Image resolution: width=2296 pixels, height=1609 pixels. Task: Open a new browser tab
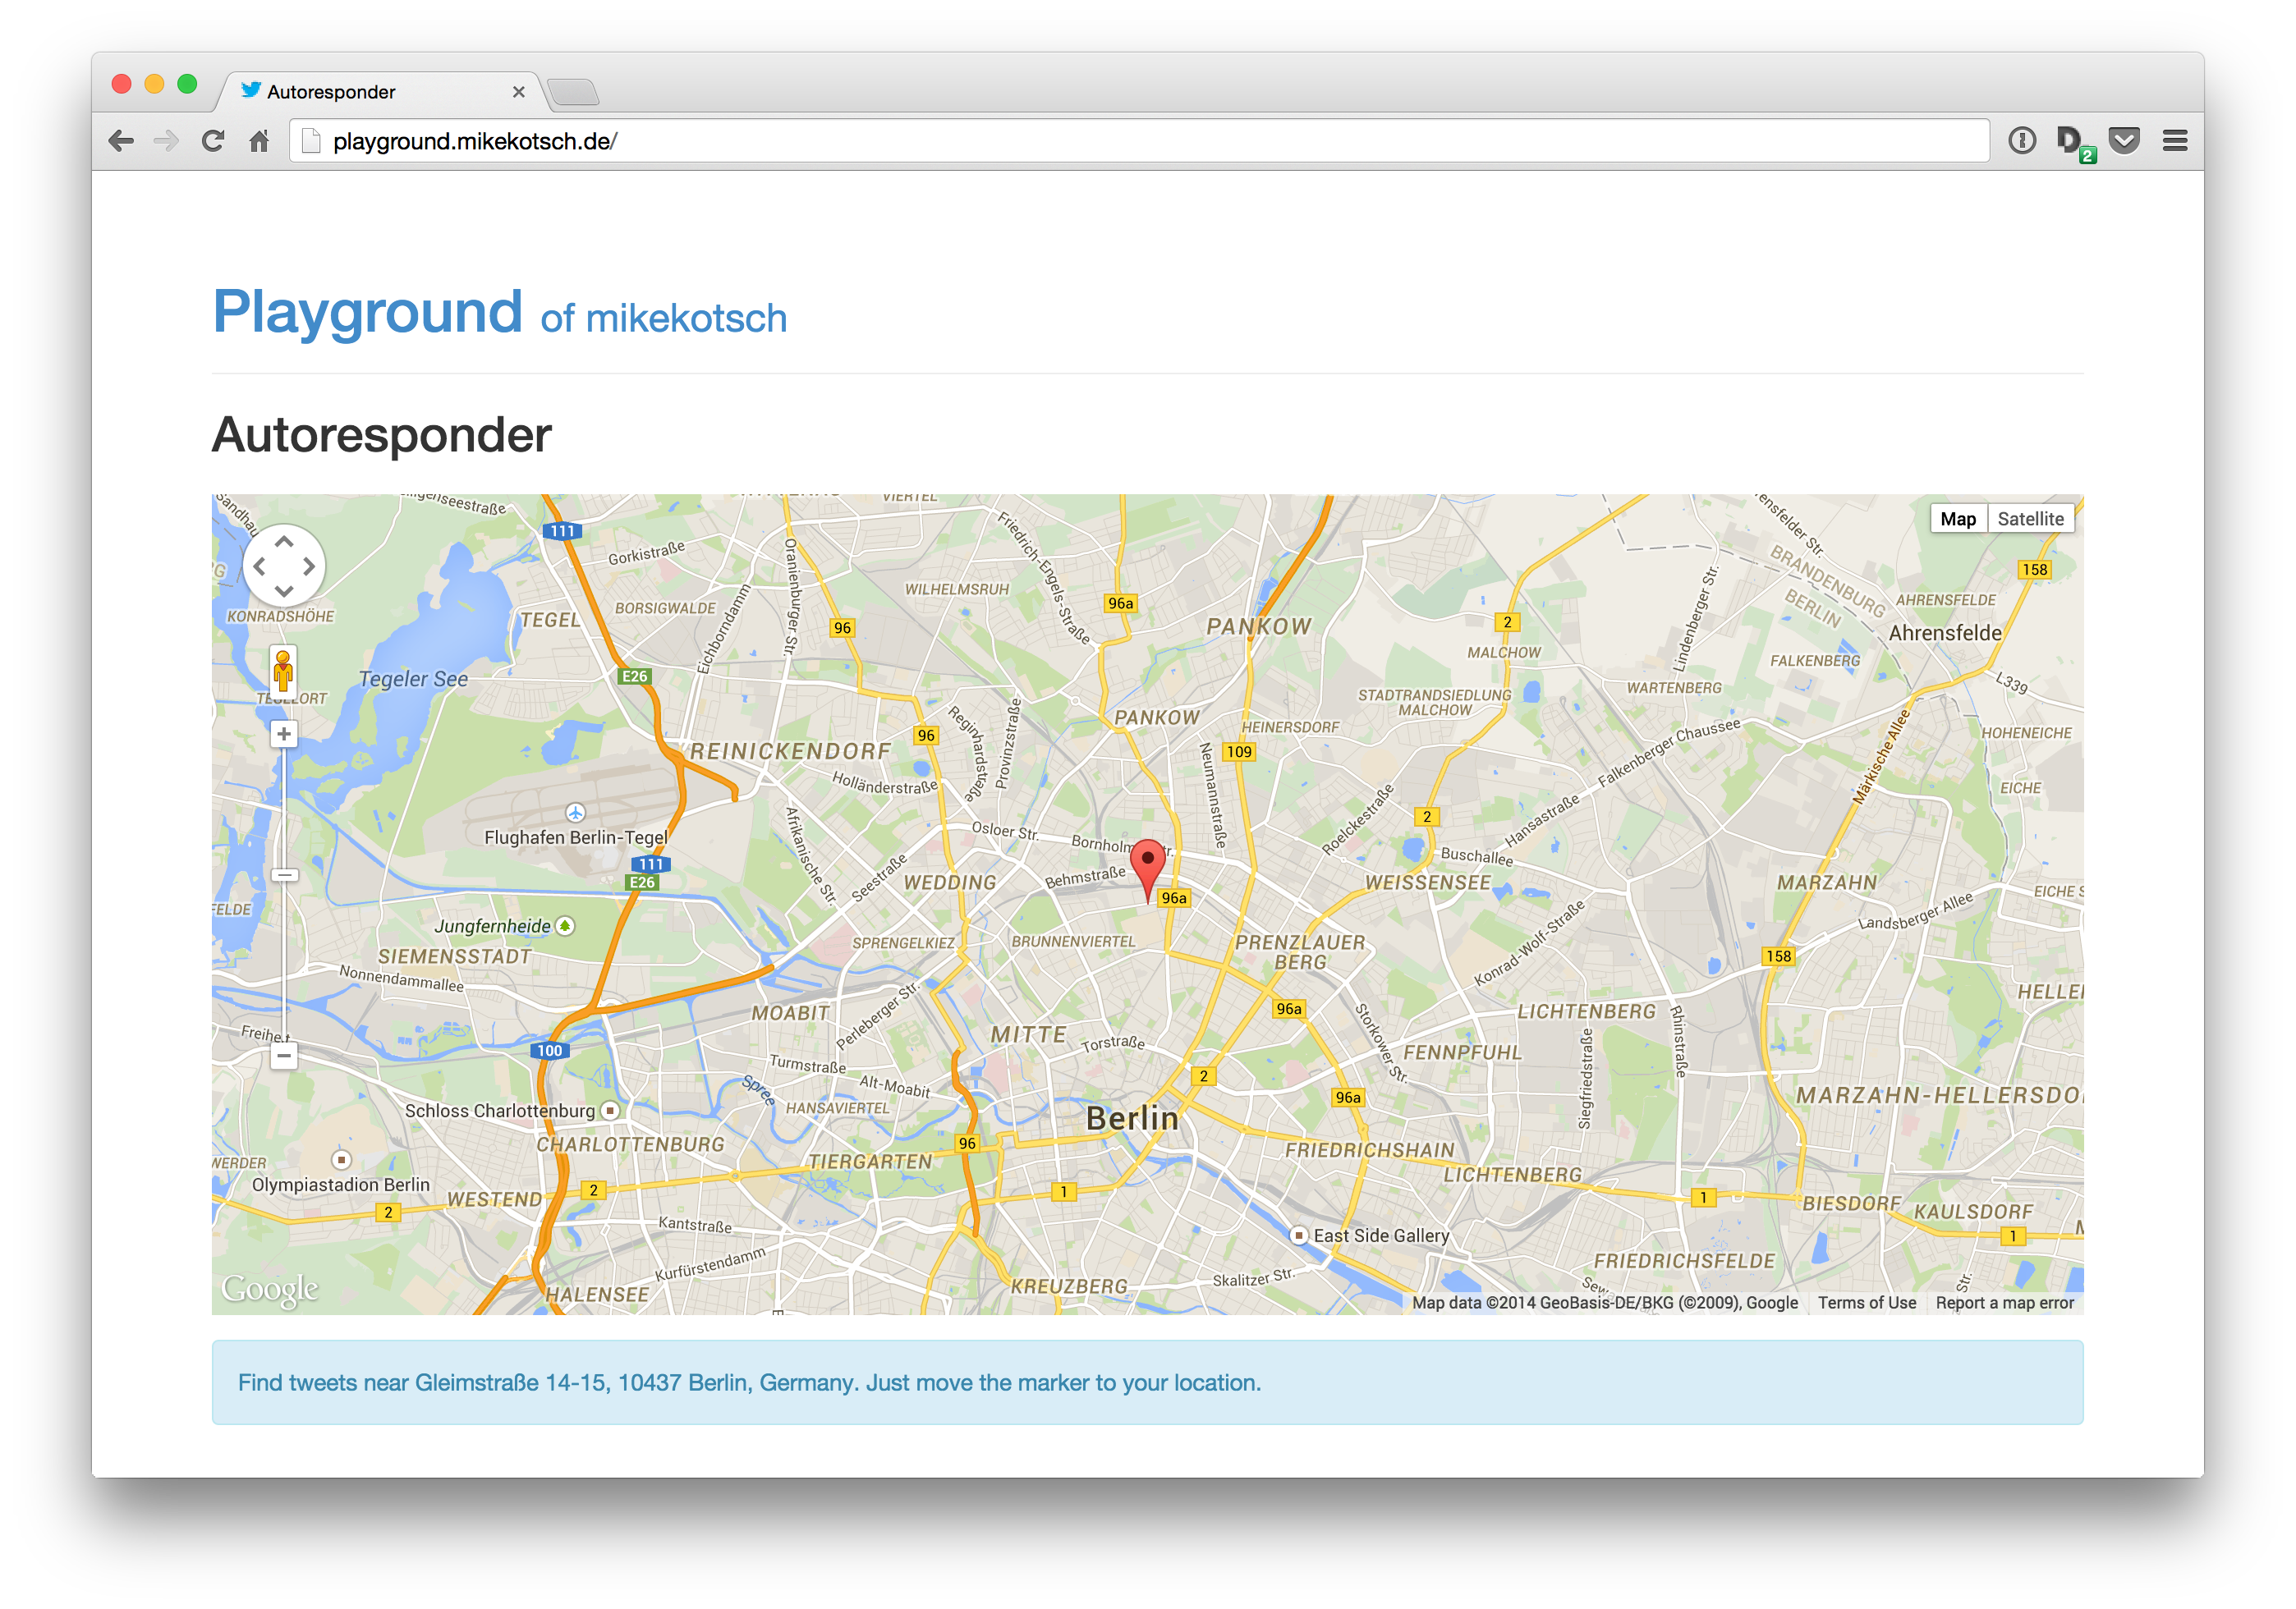click(x=574, y=92)
